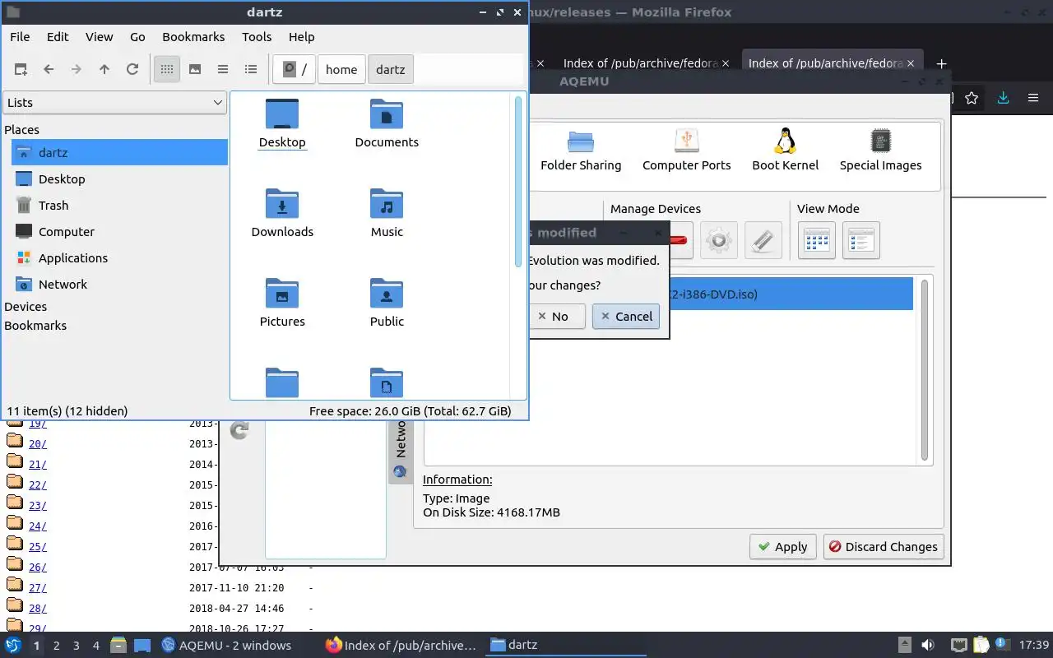
Task: Reload the current dartz folder
Action: 132,70
